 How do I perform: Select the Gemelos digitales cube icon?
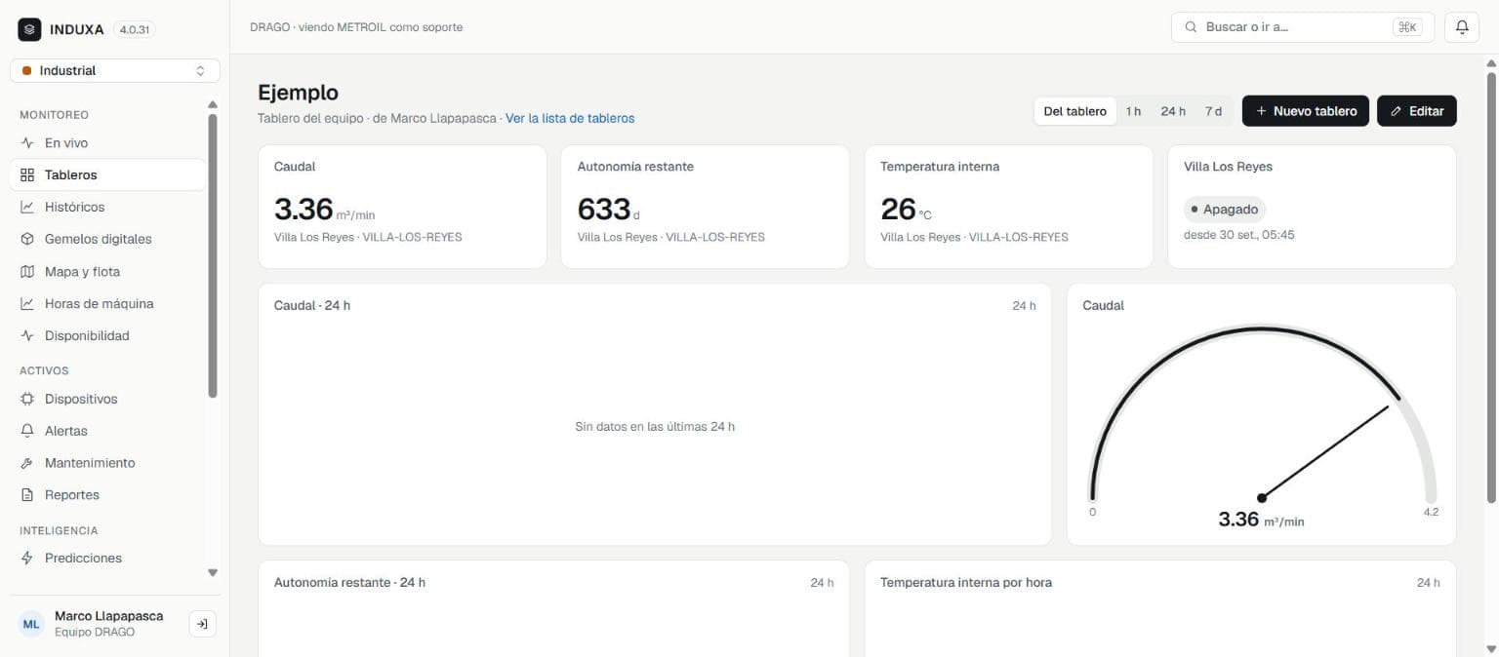click(x=27, y=239)
